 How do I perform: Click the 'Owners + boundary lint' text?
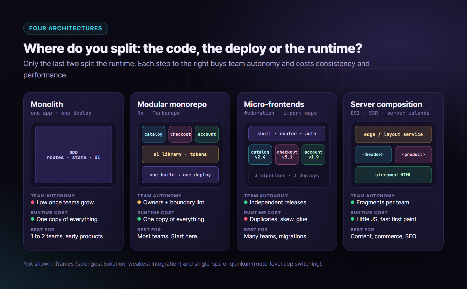(174, 203)
